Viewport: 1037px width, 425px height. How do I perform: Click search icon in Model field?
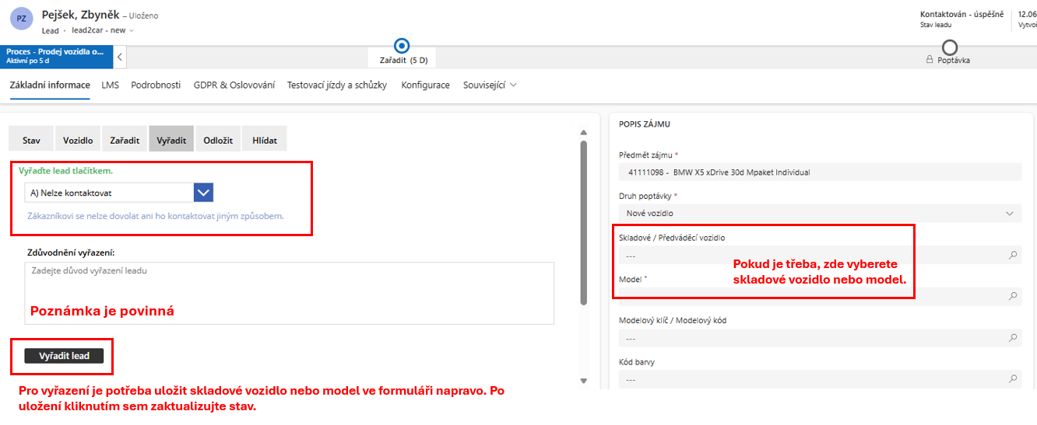[x=1013, y=296]
